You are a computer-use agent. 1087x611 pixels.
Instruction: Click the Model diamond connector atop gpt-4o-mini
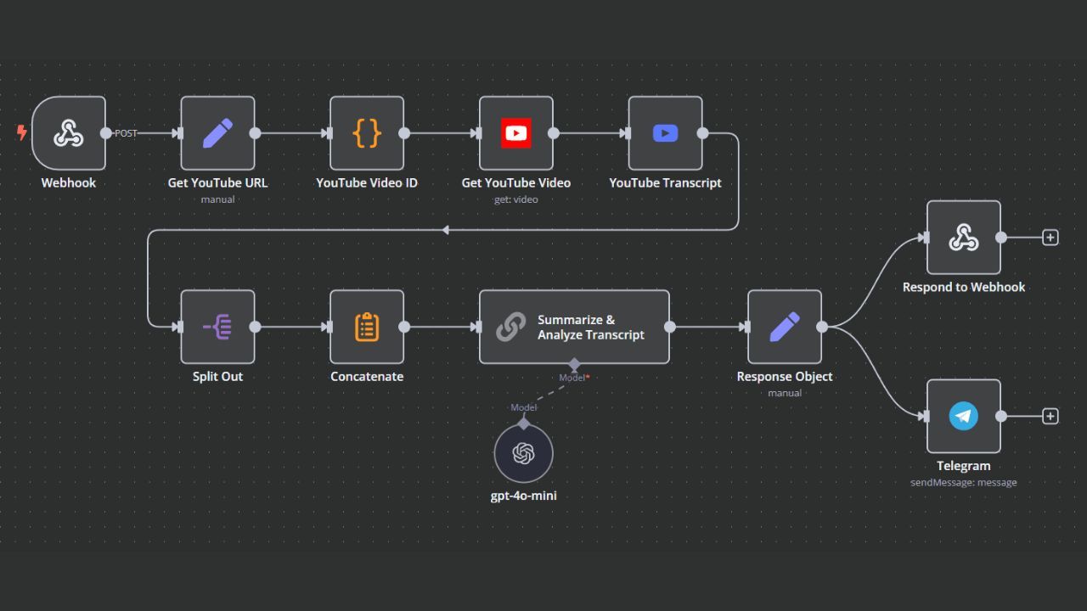(524, 423)
